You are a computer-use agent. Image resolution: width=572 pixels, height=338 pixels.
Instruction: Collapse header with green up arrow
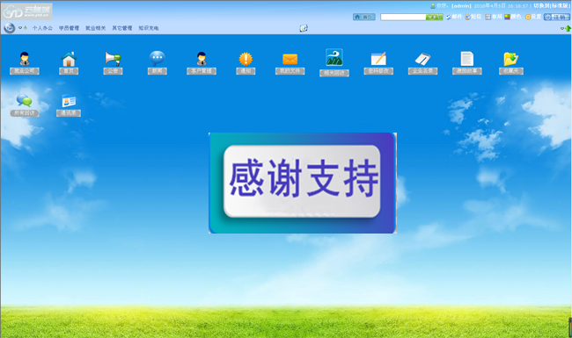point(568,28)
